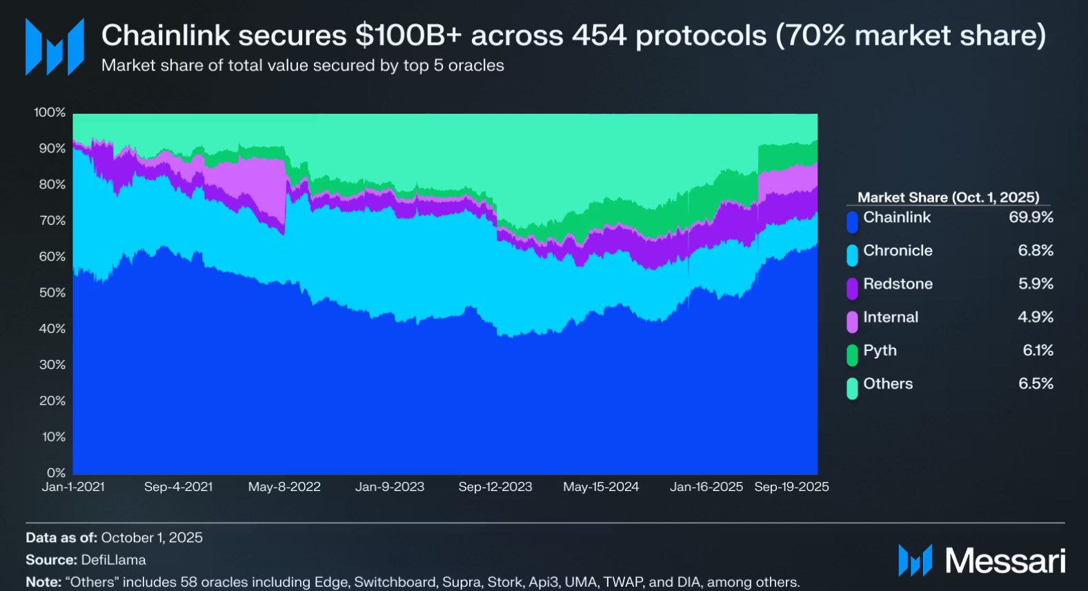
Task: Click the Messari wordmark text
Action: 1005,561
